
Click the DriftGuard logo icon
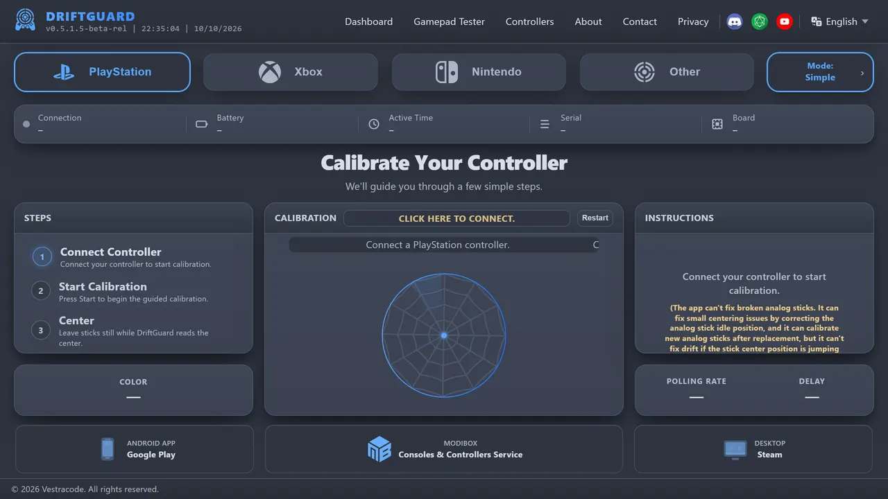(25, 20)
